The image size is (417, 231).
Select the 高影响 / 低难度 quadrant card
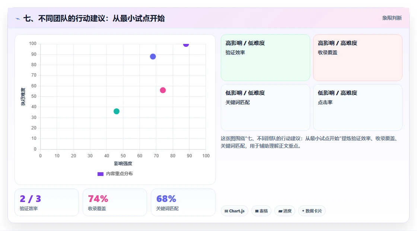click(265, 58)
